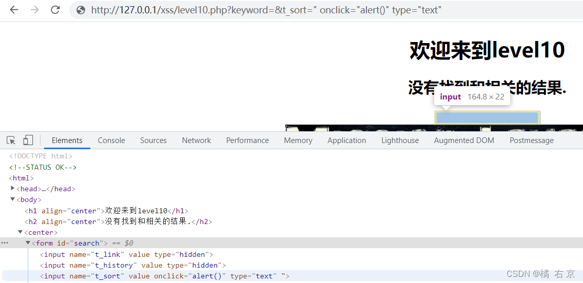
Task: Toggle the device toolbar icon
Action: tap(28, 140)
